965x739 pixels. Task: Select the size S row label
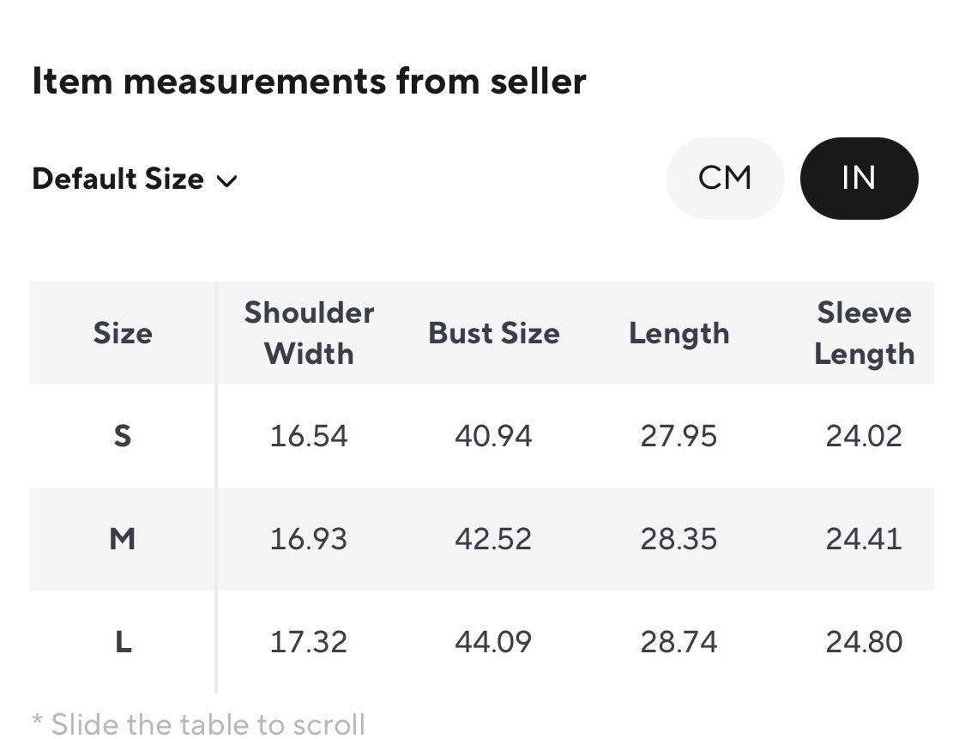pyautogui.click(x=123, y=436)
